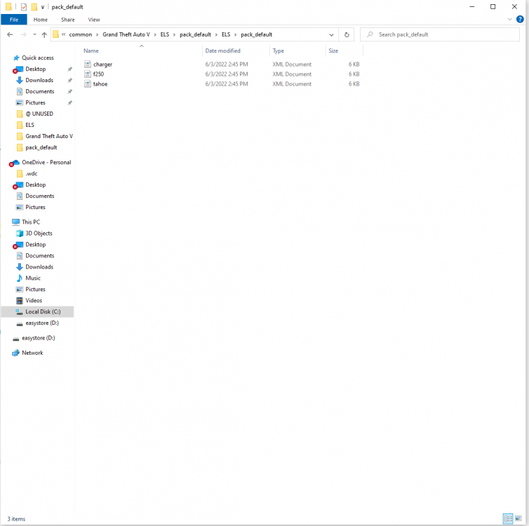Sort files by Name column
Viewport: 529px width, 526px height.
point(91,50)
